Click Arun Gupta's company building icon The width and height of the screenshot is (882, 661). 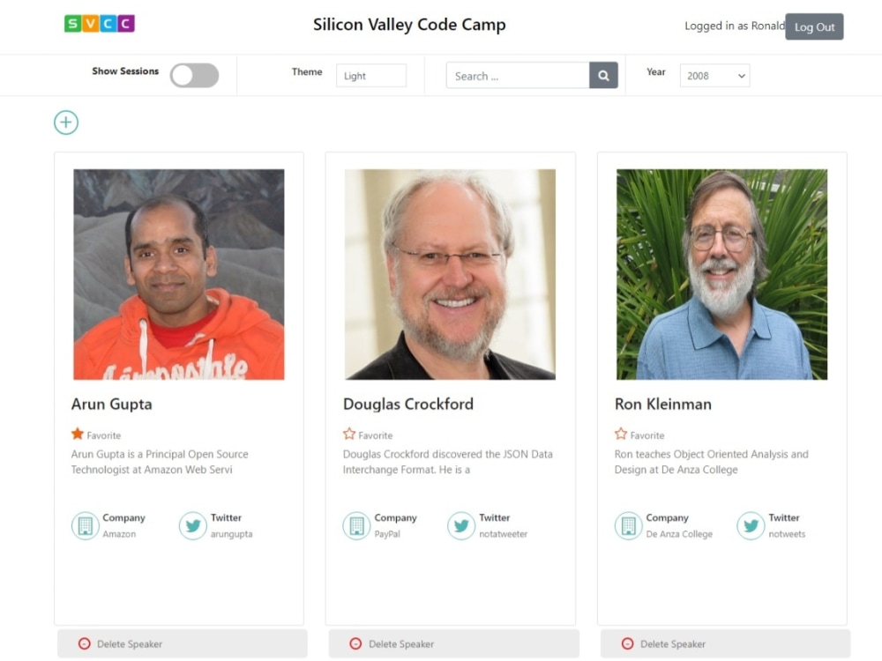[86, 525]
